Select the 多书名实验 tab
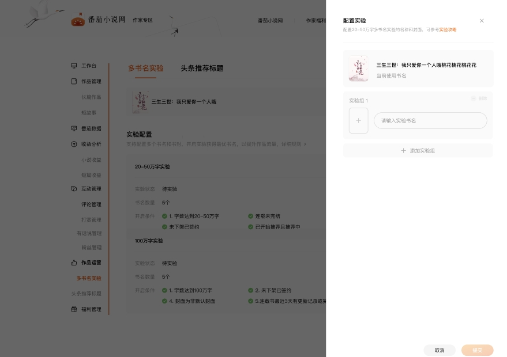507x357 pixels. pyautogui.click(x=145, y=69)
